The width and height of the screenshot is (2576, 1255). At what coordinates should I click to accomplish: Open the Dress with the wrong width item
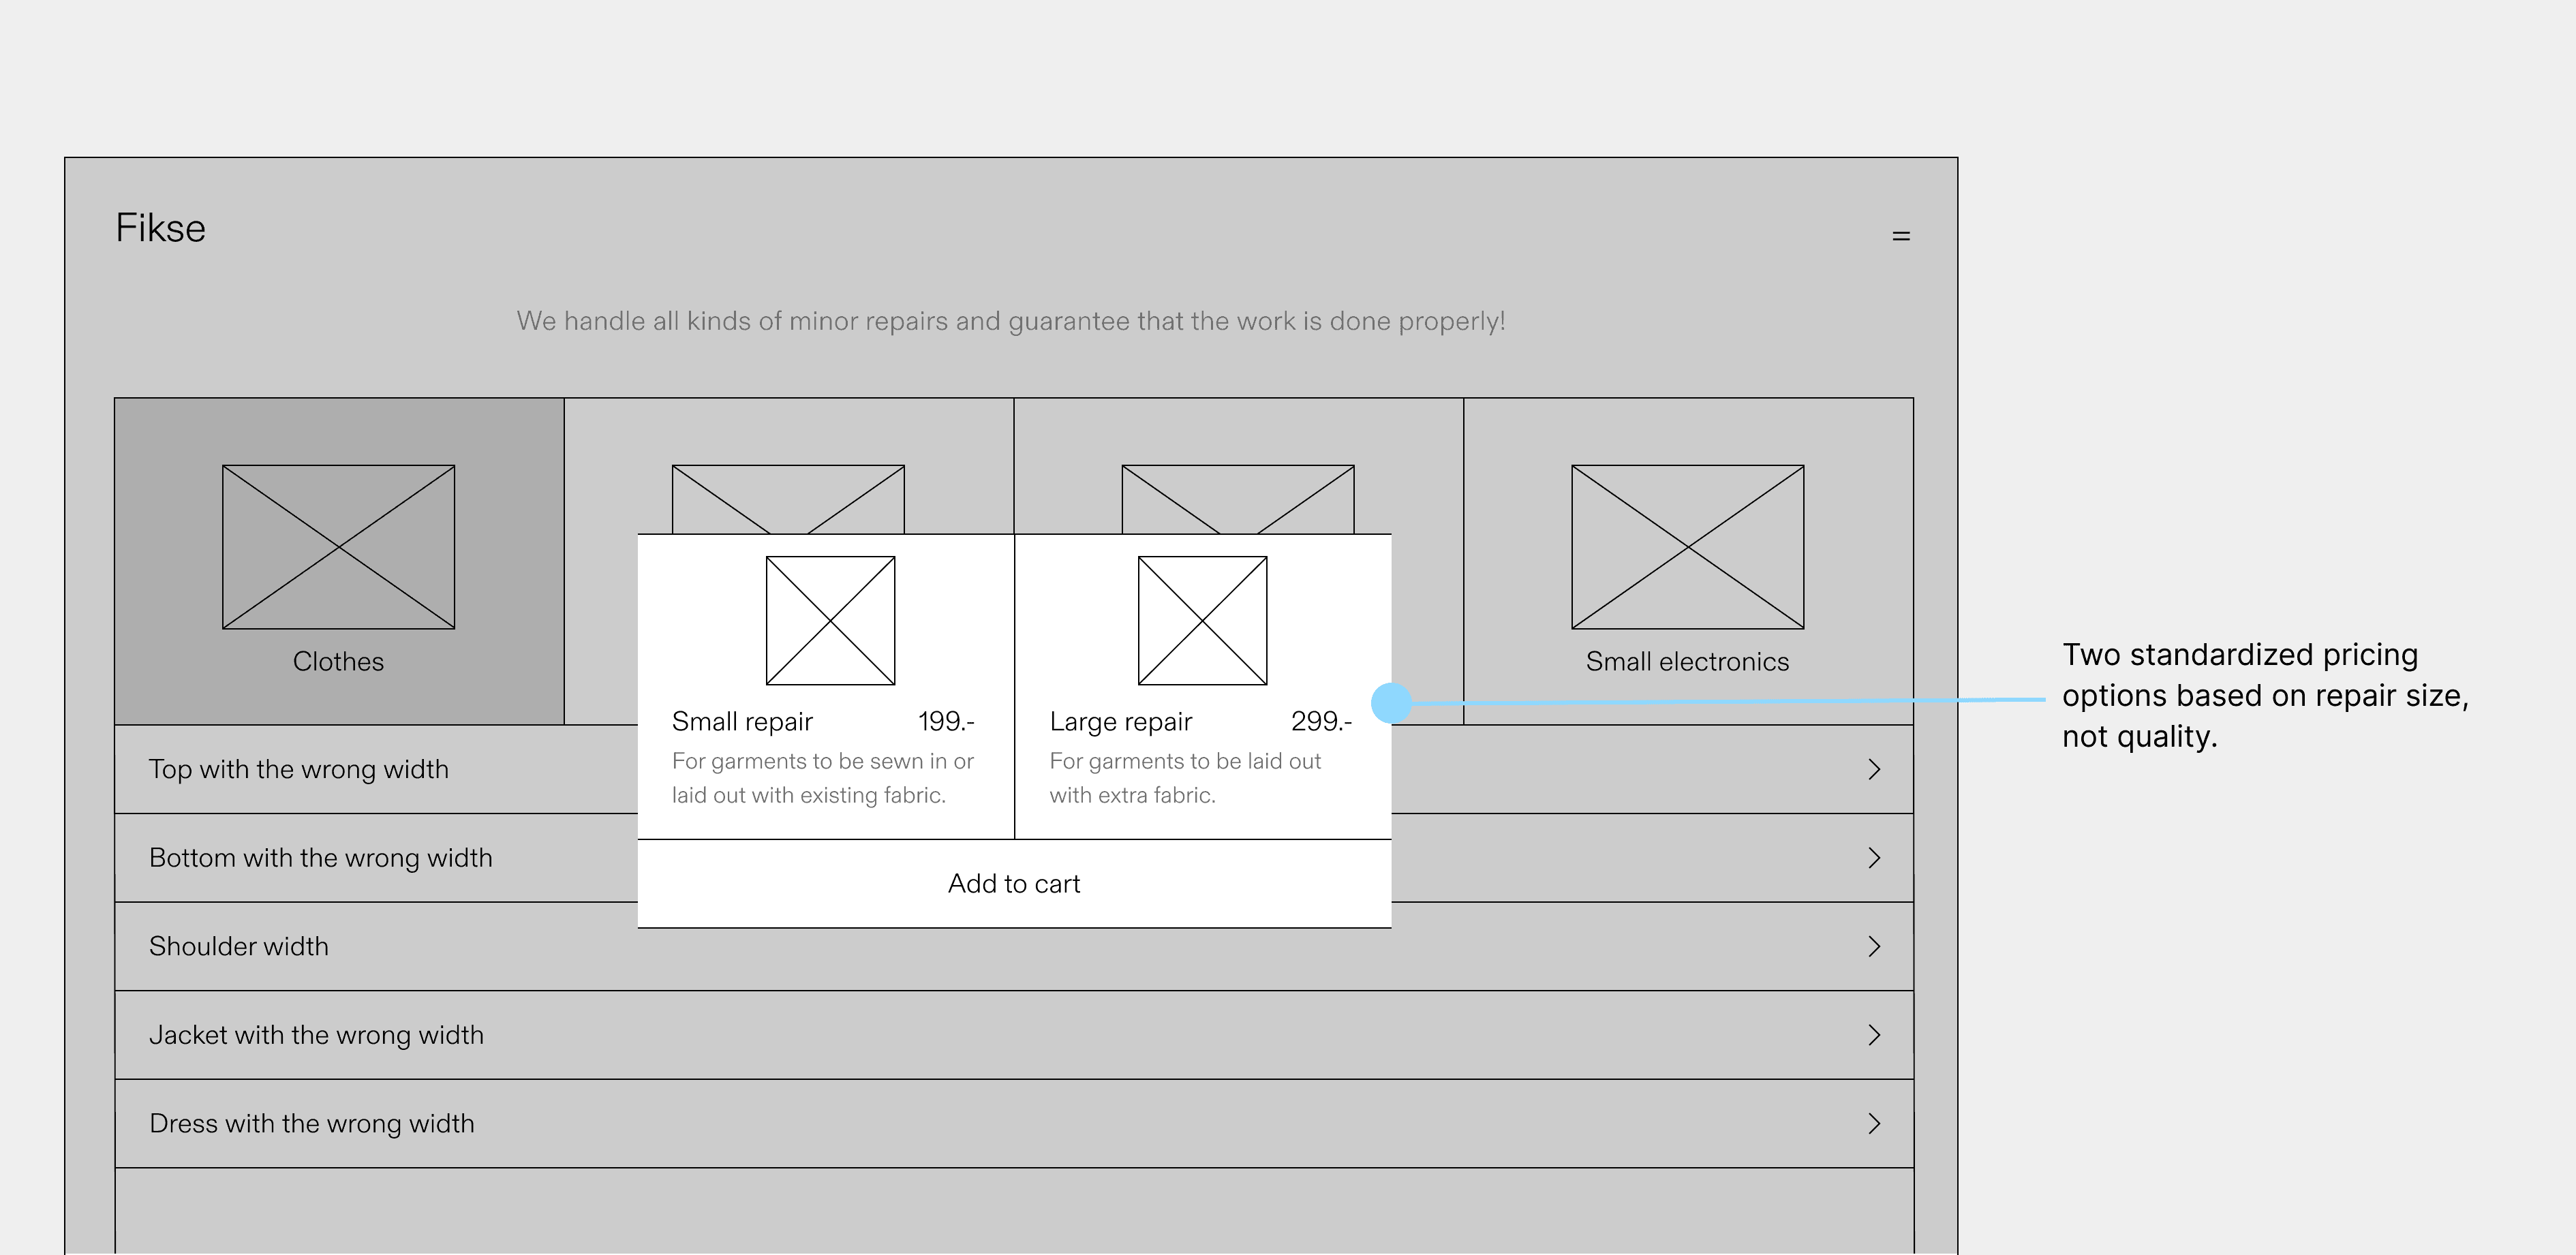[312, 1123]
